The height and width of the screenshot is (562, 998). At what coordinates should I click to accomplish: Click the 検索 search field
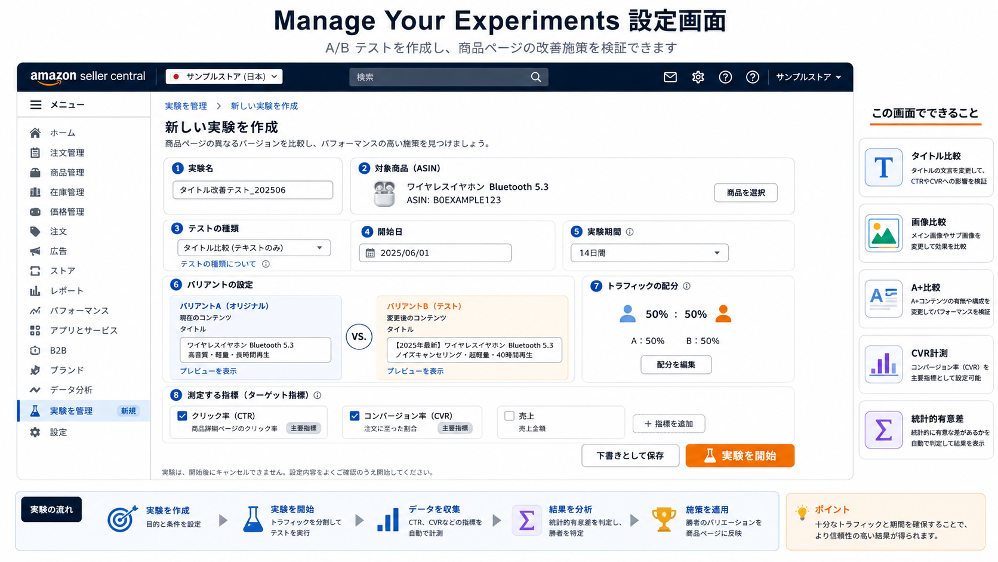449,77
